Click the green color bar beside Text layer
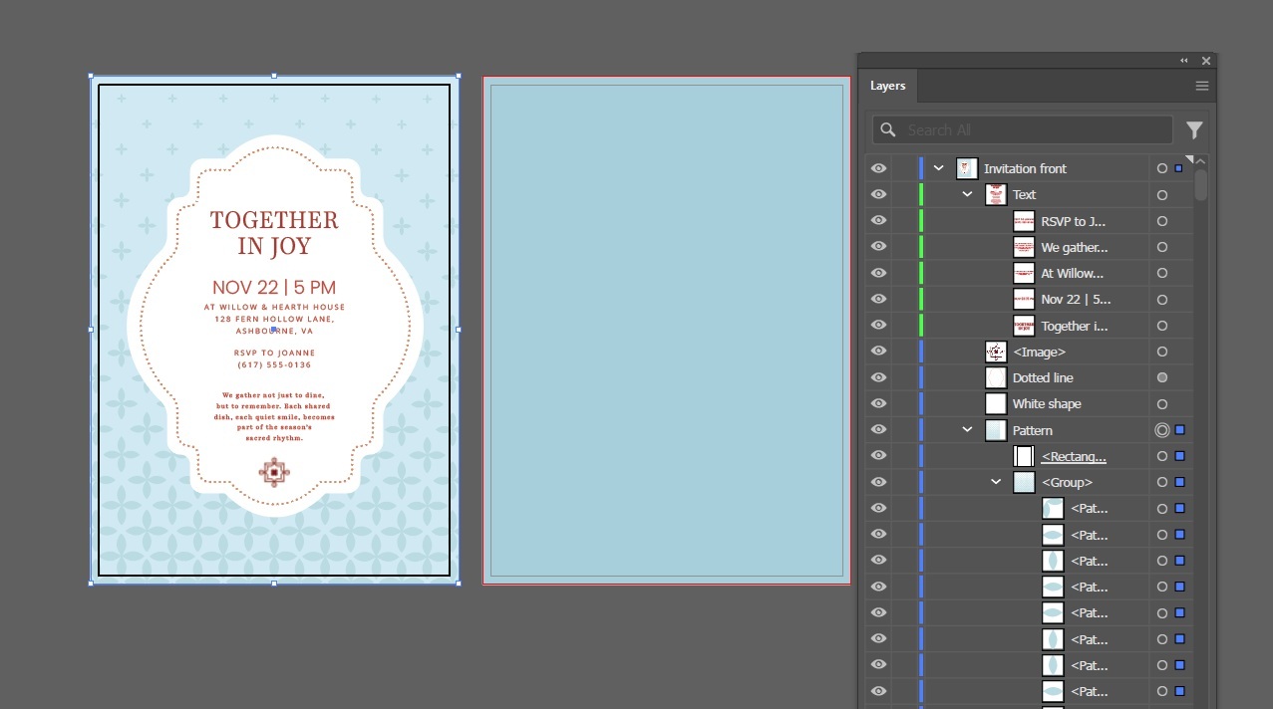The width and height of the screenshot is (1273, 709). click(919, 194)
